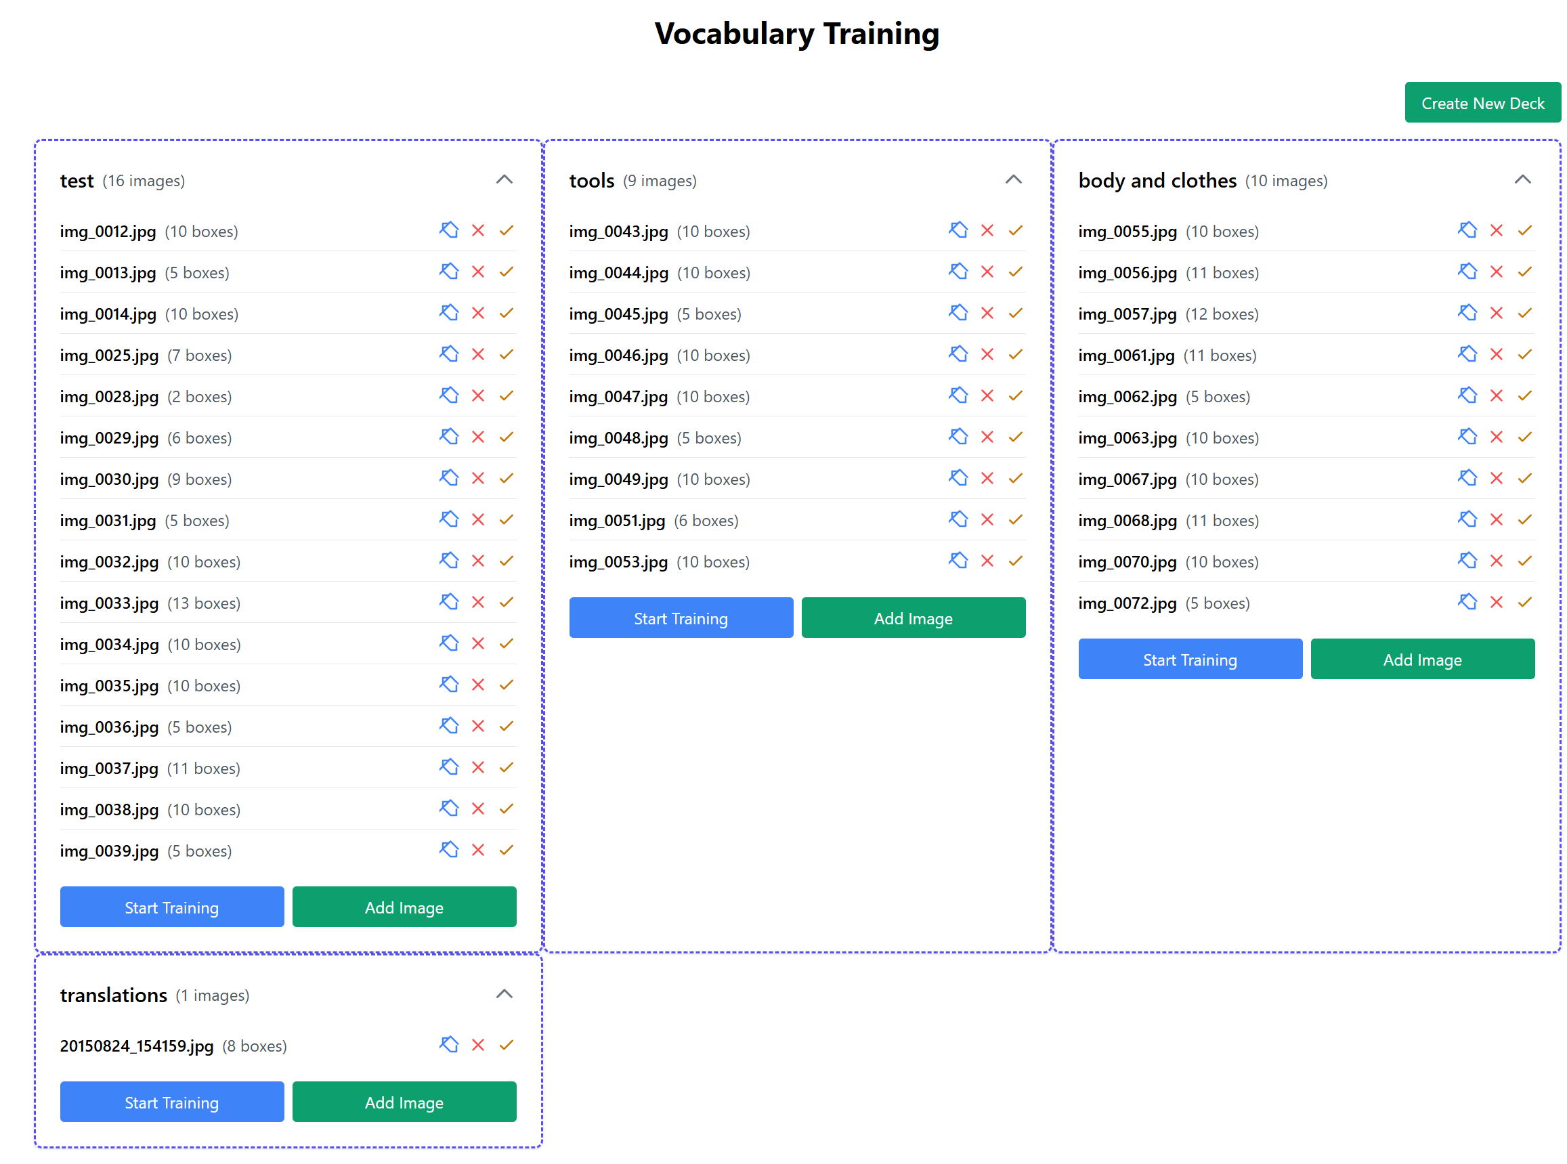1567x1164 pixels.
Task: Add Image to body and clothes deck
Action: coord(1422,659)
